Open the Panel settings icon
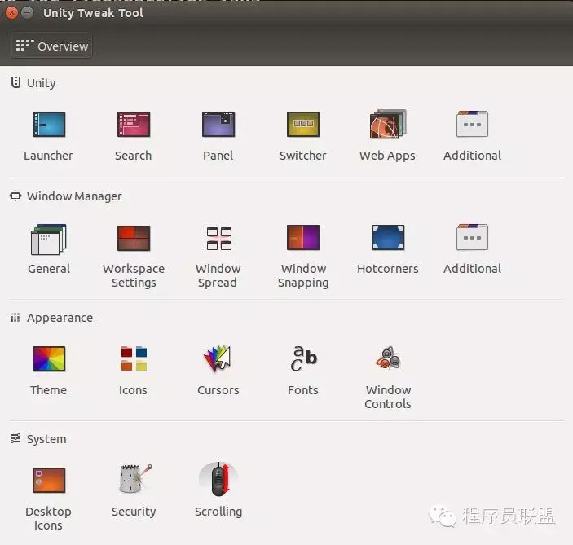 click(x=218, y=124)
